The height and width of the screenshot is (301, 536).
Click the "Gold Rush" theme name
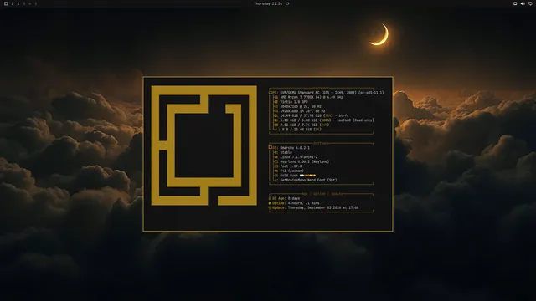point(289,176)
